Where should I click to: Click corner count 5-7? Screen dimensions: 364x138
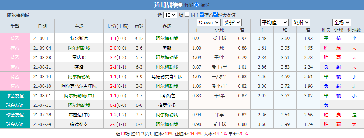point(139,58)
